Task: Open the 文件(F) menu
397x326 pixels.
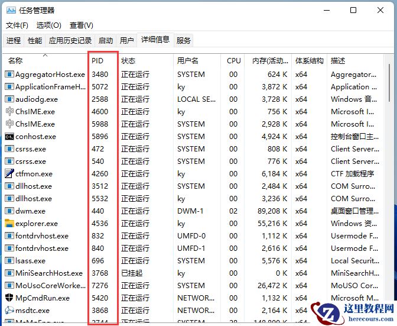Action: point(17,25)
